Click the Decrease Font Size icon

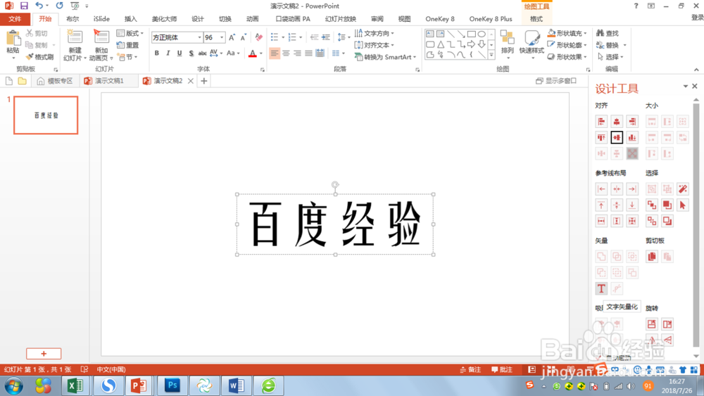243,38
